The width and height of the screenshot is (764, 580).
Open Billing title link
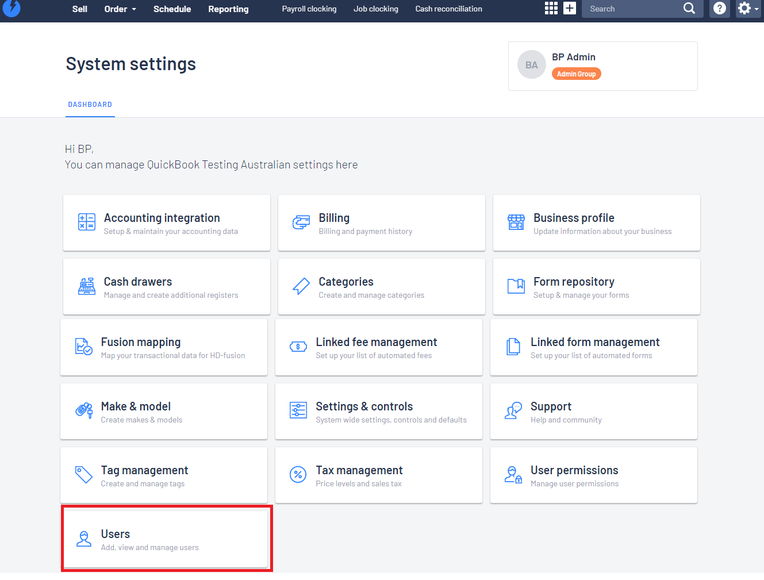point(334,218)
